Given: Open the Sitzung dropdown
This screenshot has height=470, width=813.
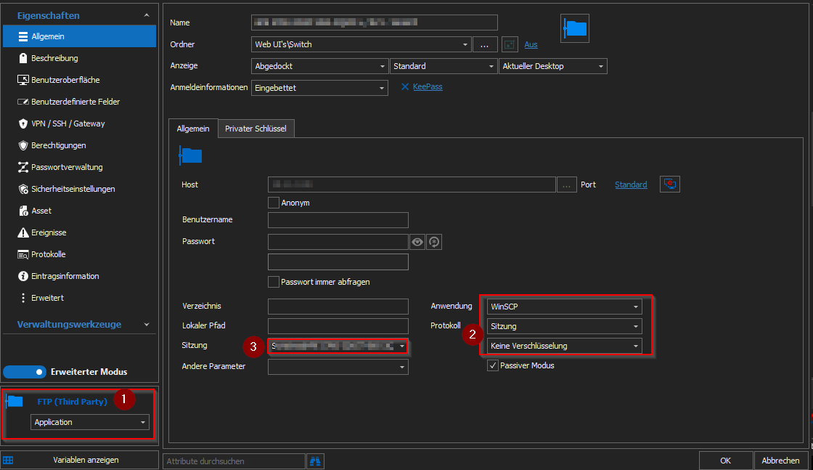Looking at the screenshot, I should pos(338,346).
